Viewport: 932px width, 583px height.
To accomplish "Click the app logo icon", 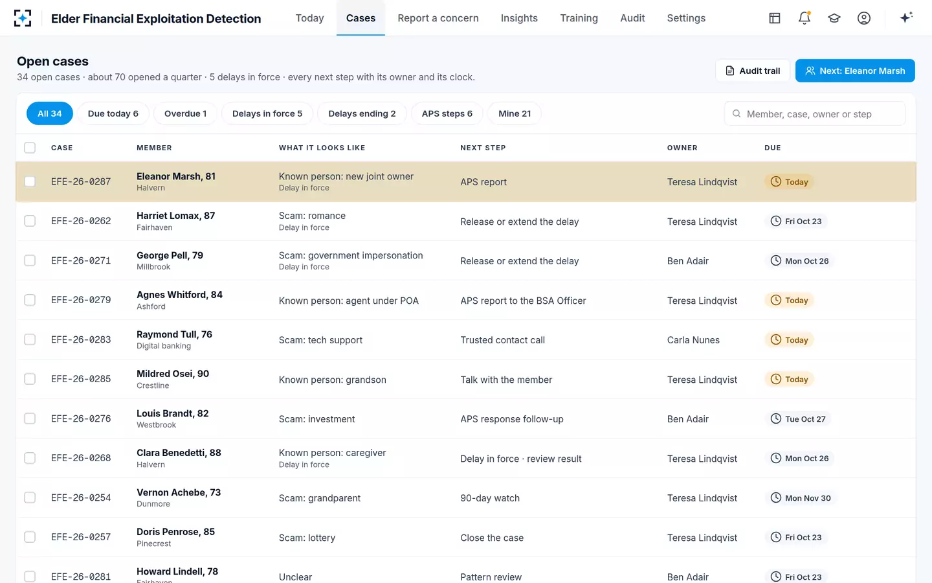I will [x=23, y=18].
